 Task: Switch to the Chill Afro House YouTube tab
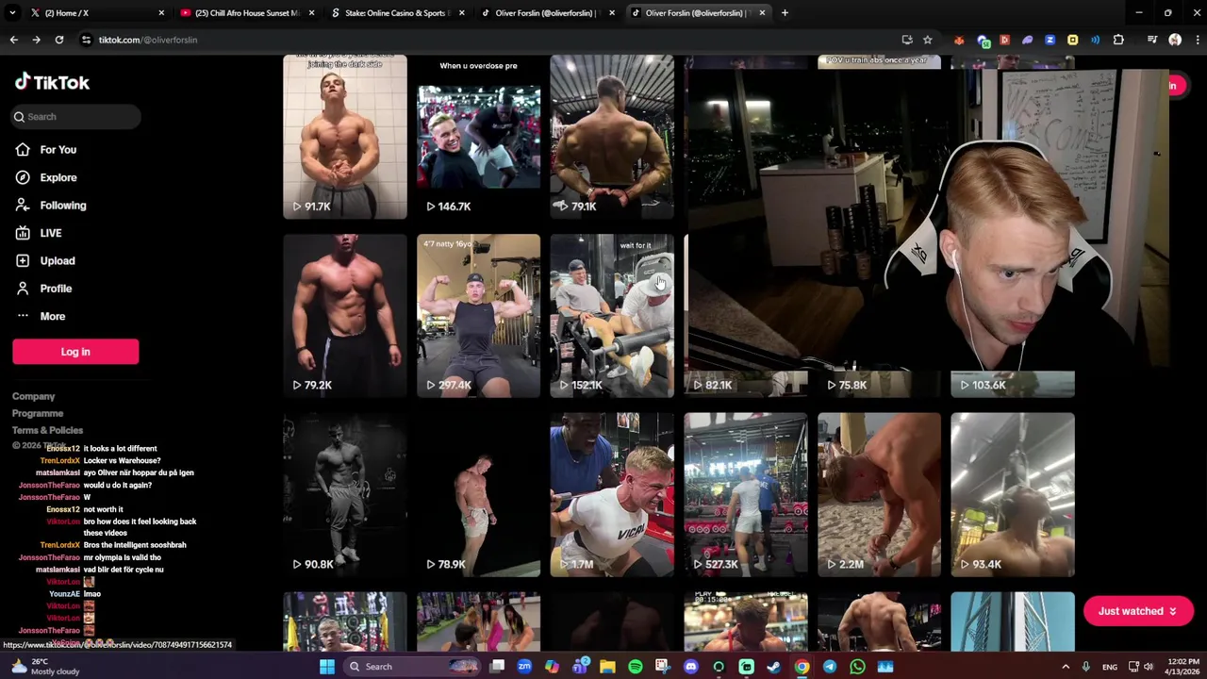click(x=247, y=13)
